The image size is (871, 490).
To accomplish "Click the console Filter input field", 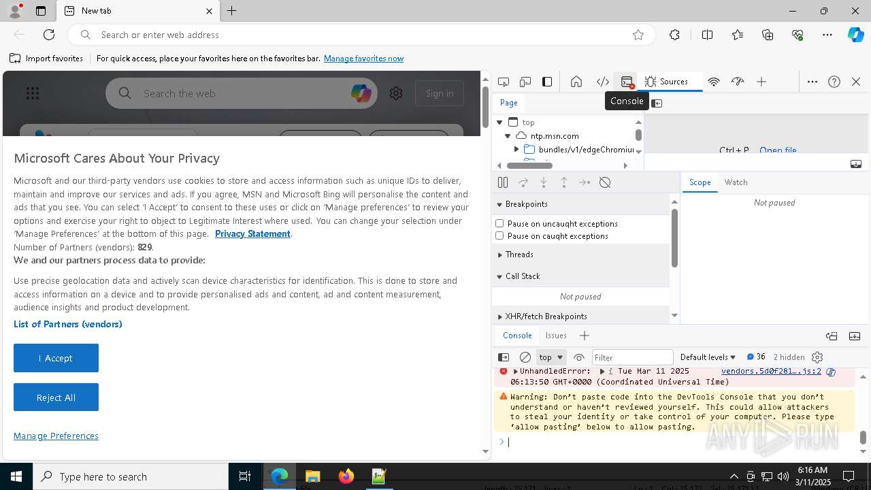I will point(632,357).
